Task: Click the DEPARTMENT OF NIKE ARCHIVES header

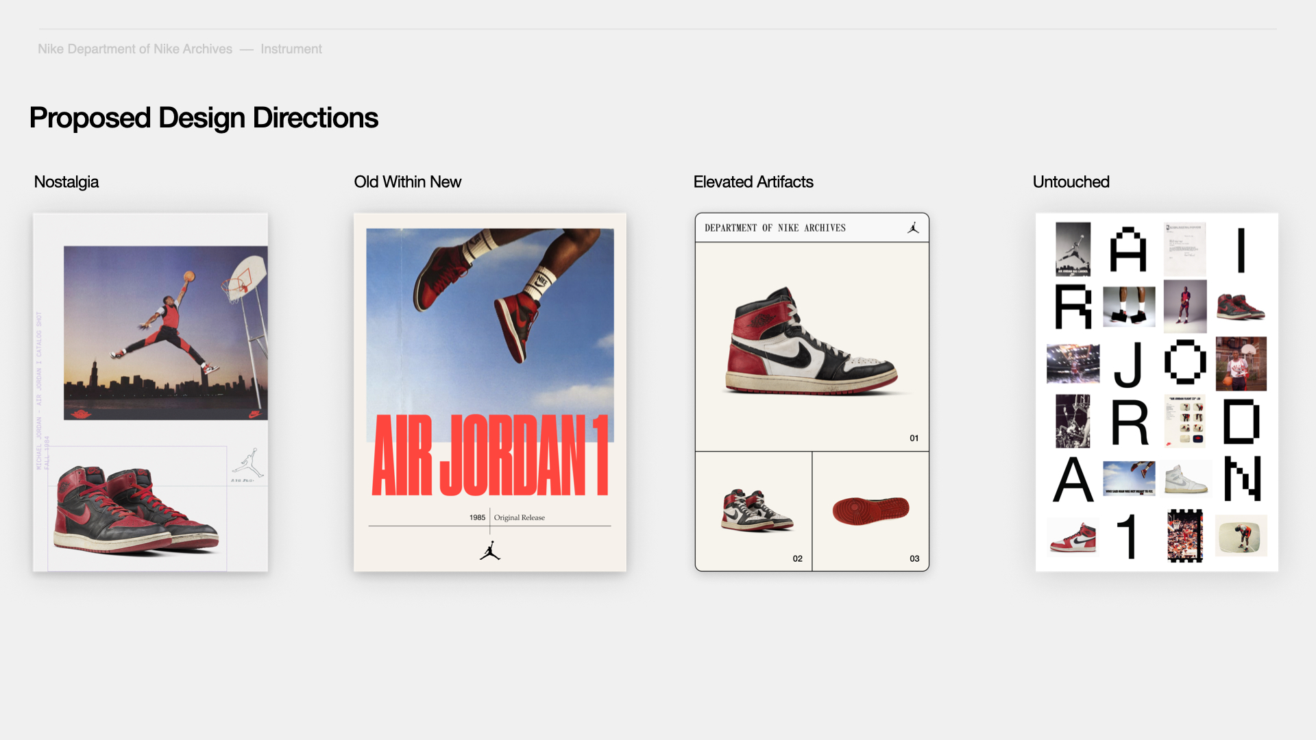Action: (775, 228)
